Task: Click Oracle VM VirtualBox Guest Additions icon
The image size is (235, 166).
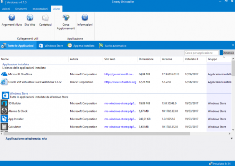Action: (4, 82)
